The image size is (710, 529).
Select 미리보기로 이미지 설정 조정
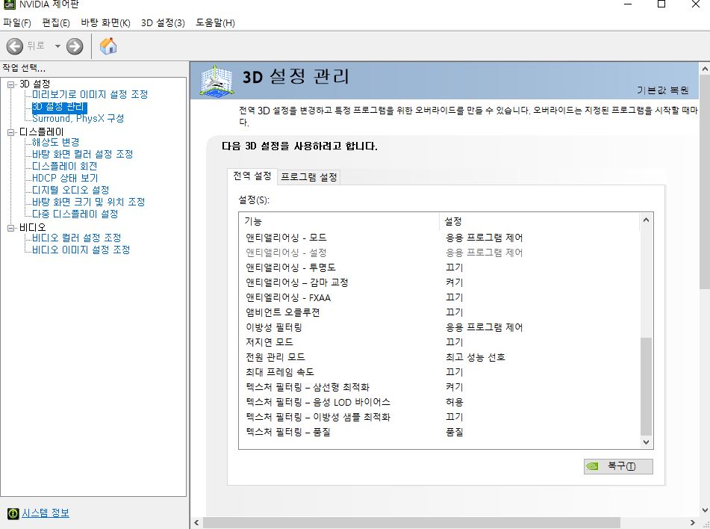pyautogui.click(x=90, y=94)
